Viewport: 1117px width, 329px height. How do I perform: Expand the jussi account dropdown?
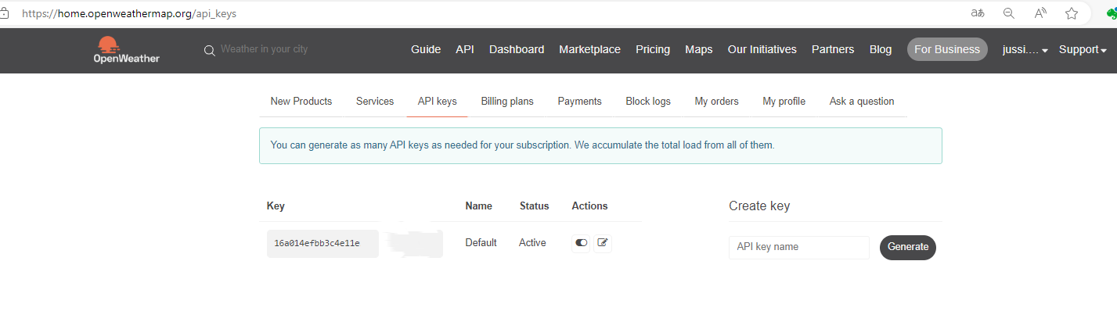tap(1025, 49)
